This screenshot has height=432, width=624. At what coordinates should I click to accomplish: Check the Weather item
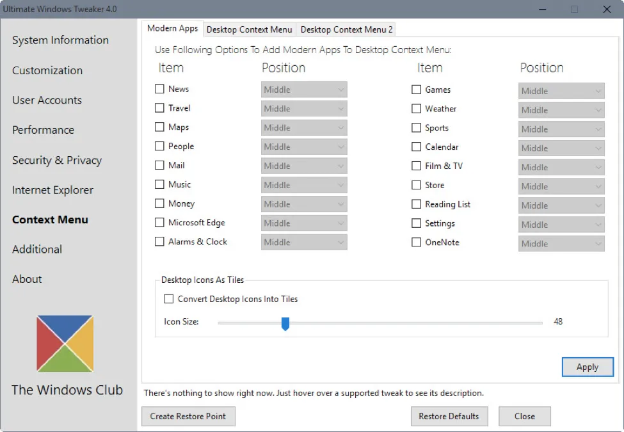pos(417,108)
